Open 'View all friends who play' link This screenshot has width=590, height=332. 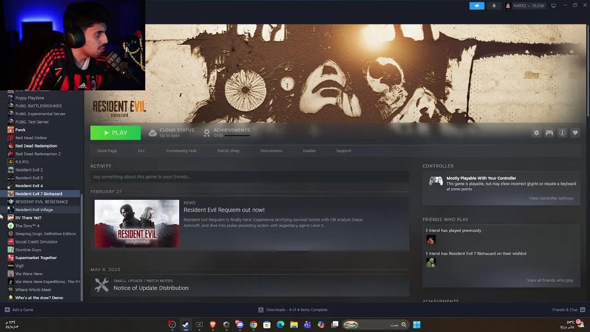(x=550, y=280)
